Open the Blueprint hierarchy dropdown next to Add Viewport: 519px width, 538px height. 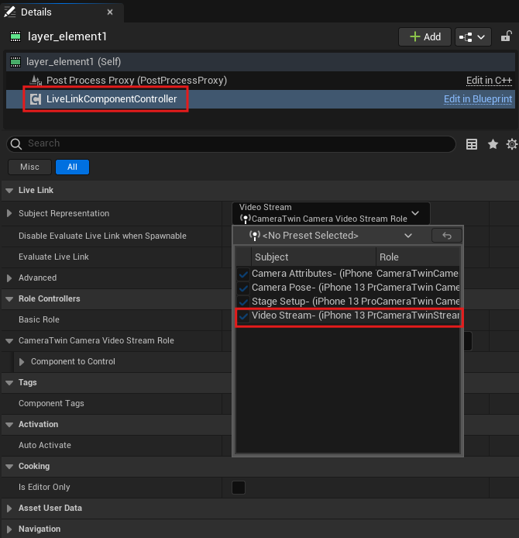tap(473, 36)
